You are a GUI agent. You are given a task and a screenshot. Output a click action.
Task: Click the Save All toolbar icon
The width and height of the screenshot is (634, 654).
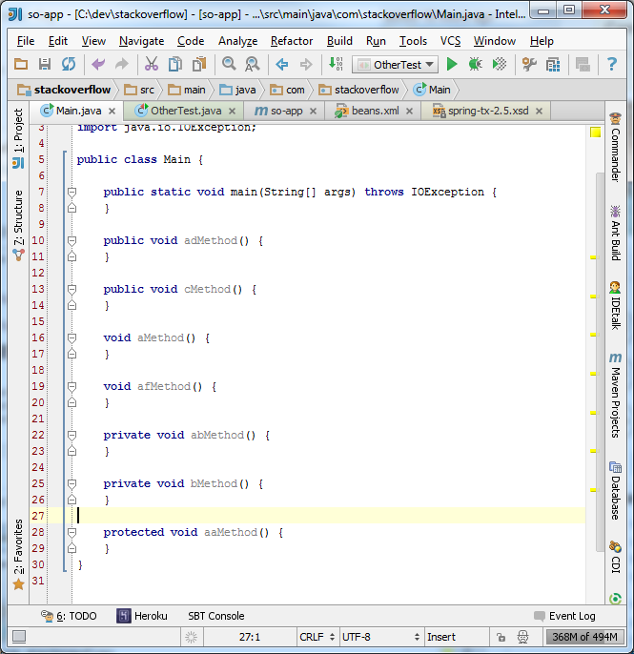click(x=45, y=64)
